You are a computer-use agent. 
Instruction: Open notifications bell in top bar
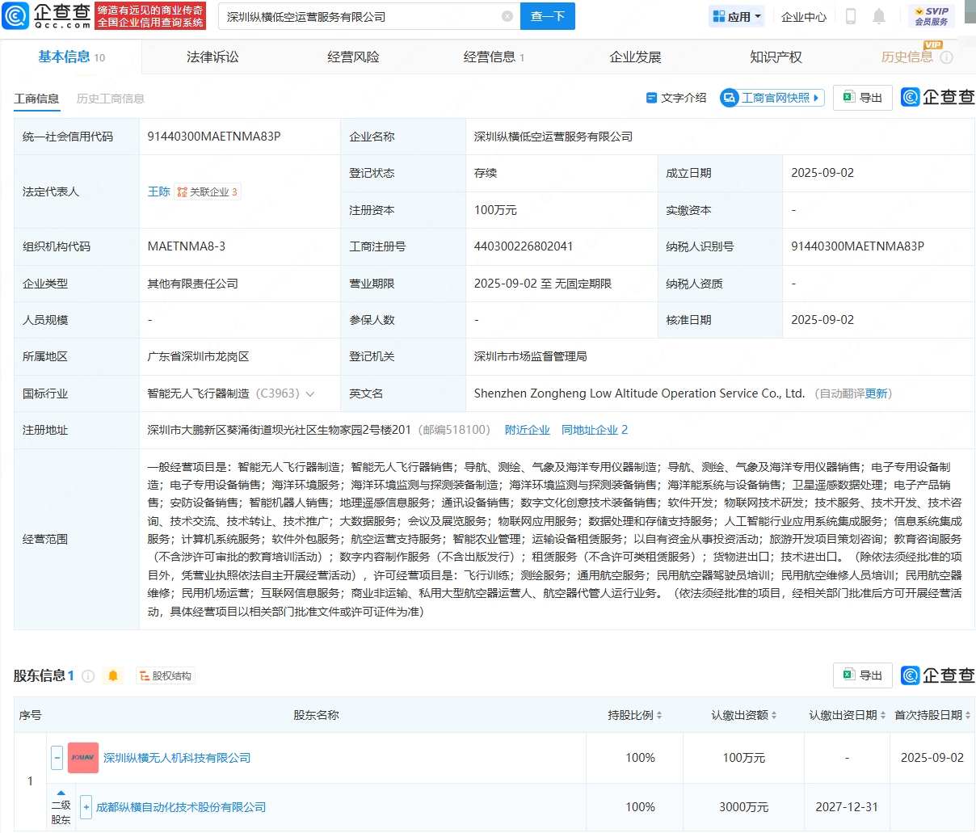879,16
